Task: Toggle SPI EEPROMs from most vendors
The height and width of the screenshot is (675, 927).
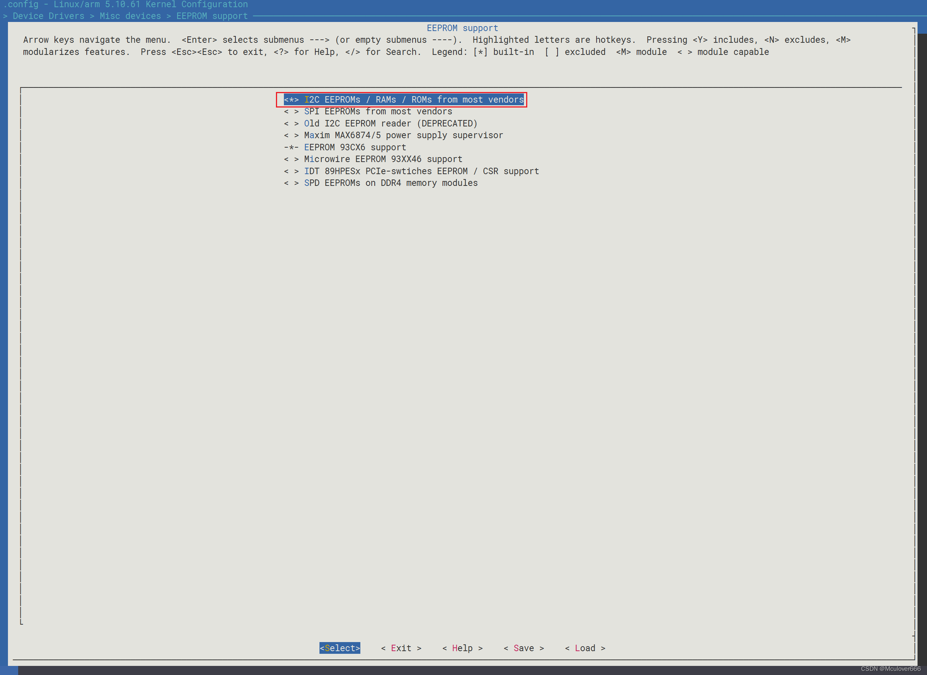Action: (368, 111)
